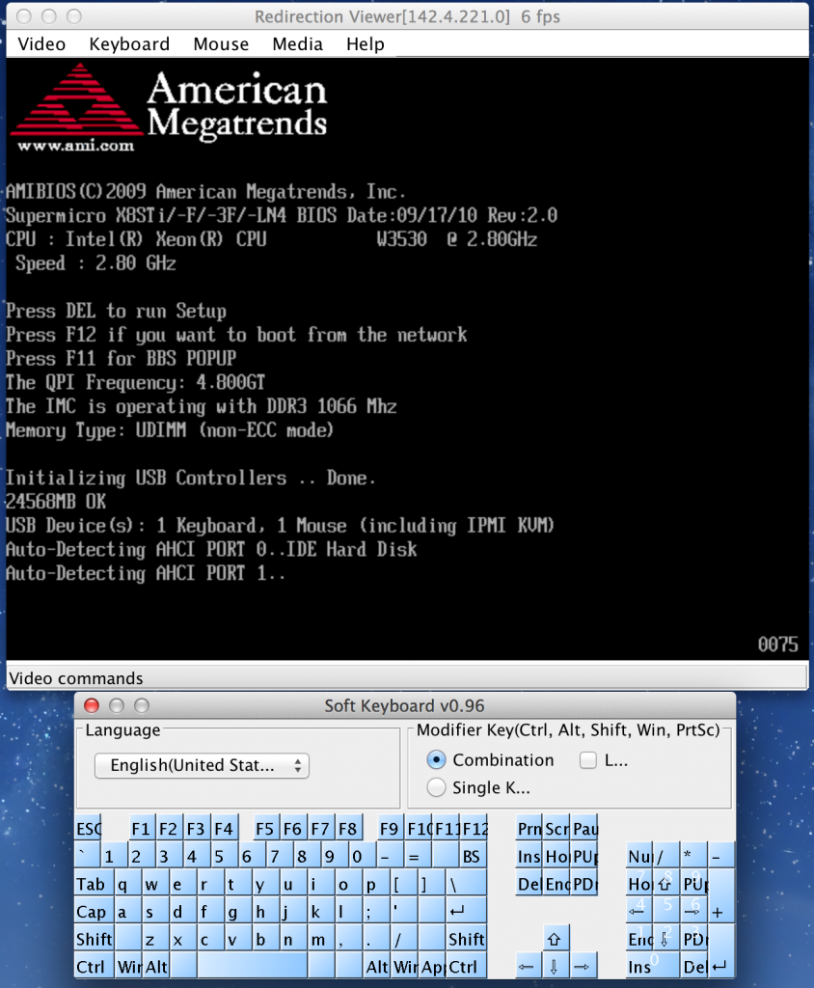Click the Prn print screen soft key

click(529, 828)
